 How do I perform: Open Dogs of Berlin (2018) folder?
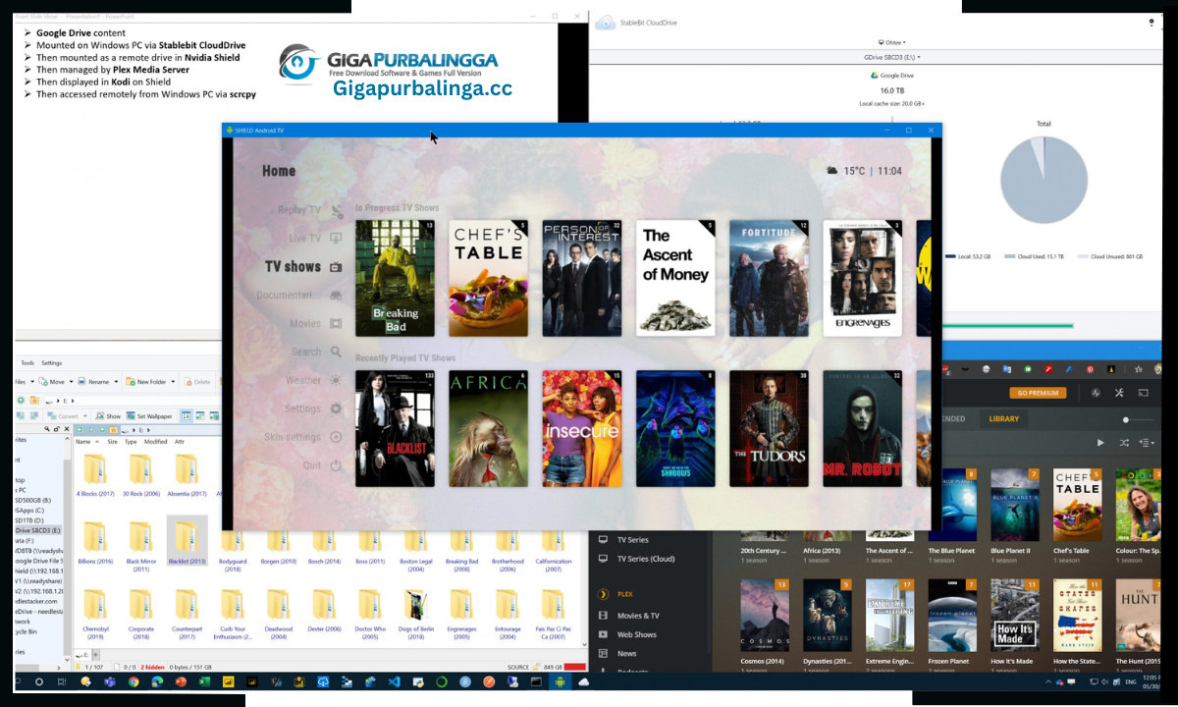click(x=415, y=615)
